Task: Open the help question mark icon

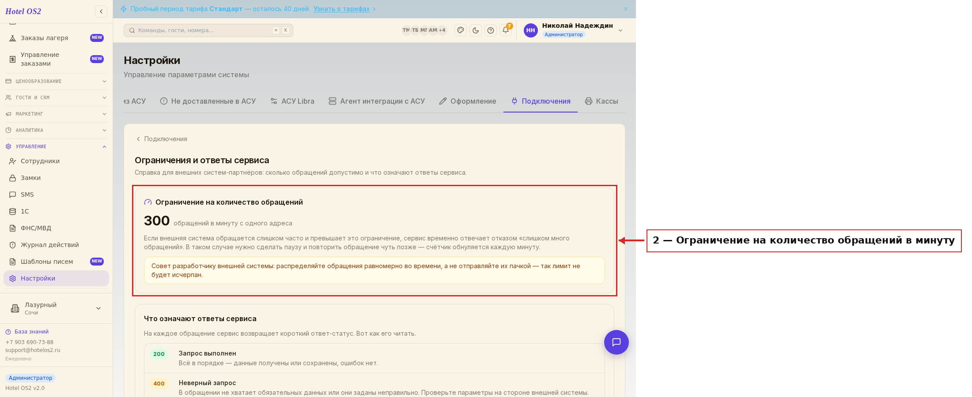Action: (491, 30)
